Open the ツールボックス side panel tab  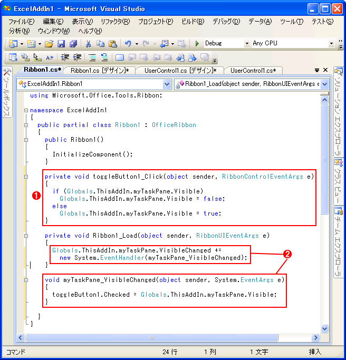7,92
